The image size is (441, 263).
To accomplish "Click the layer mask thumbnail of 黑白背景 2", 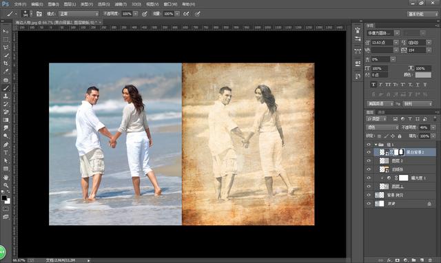I will pyautogui.click(x=398, y=152).
